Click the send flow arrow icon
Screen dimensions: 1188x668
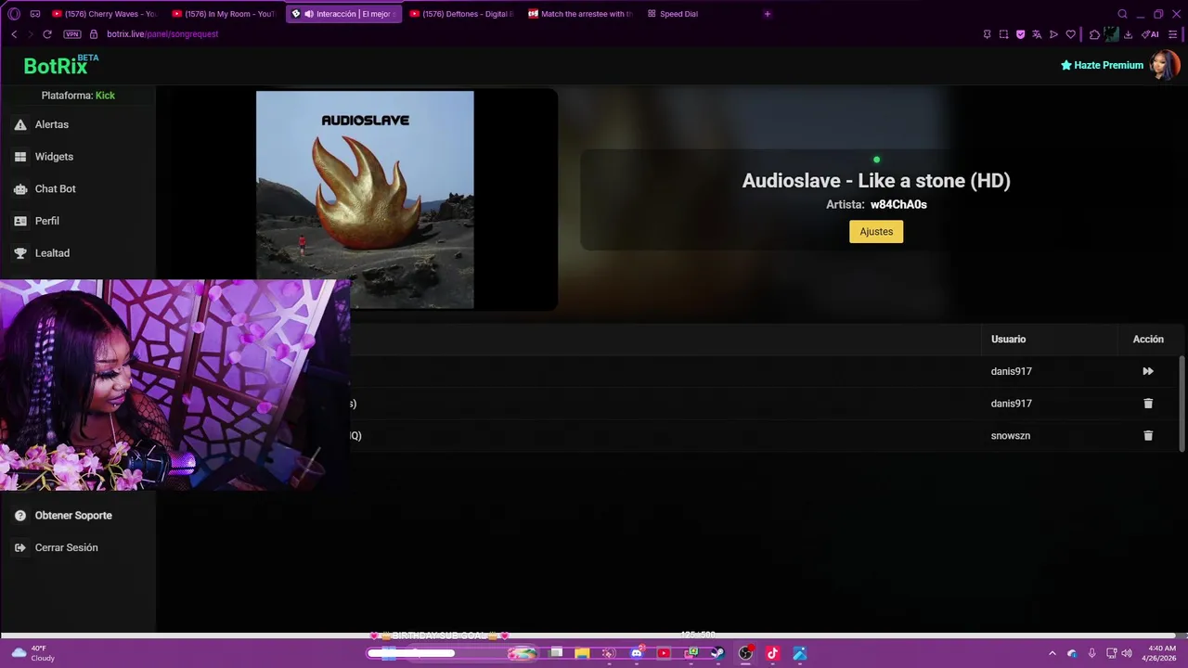point(1053,34)
